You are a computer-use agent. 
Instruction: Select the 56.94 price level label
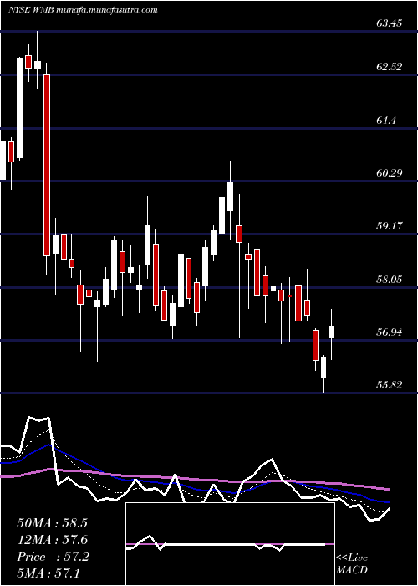click(389, 332)
